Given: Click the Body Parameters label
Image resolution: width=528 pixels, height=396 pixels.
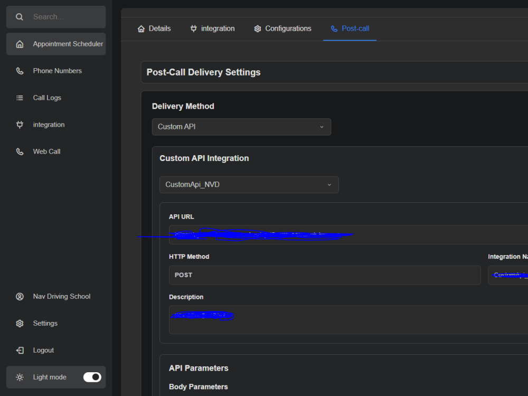Looking at the screenshot, I should point(199,386).
